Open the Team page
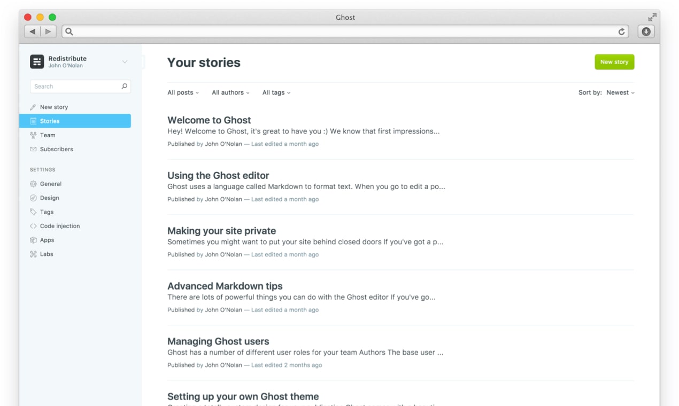The height and width of the screenshot is (406, 679). click(48, 135)
